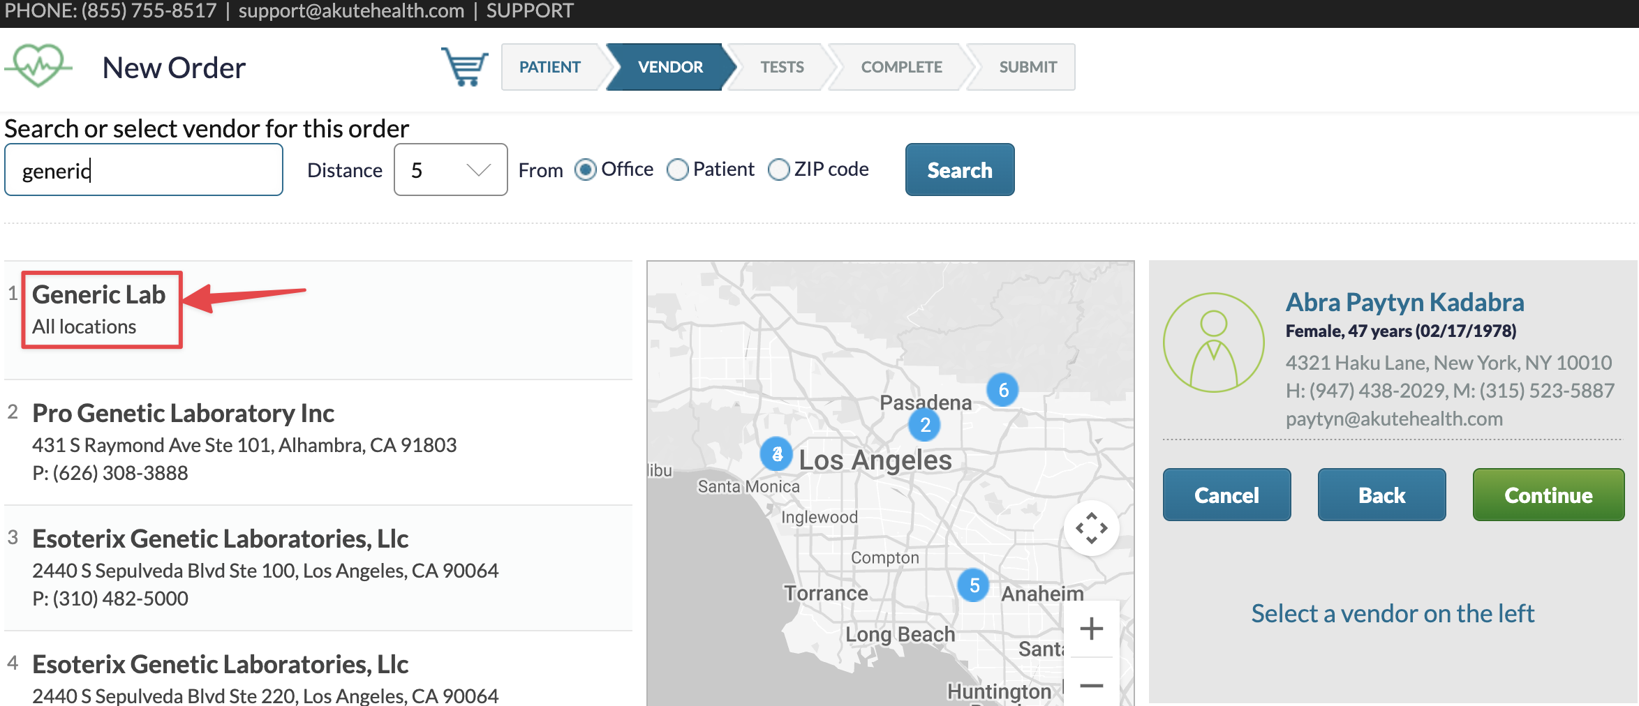
Task: Go to the VENDOR step
Action: (x=670, y=67)
